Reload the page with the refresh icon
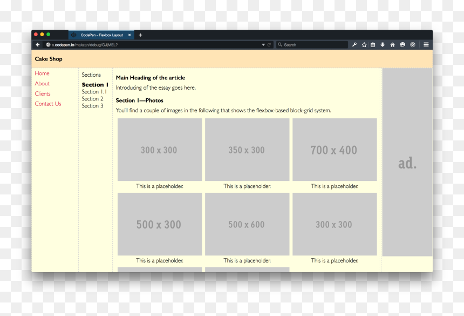464x316 pixels. pyautogui.click(x=269, y=45)
